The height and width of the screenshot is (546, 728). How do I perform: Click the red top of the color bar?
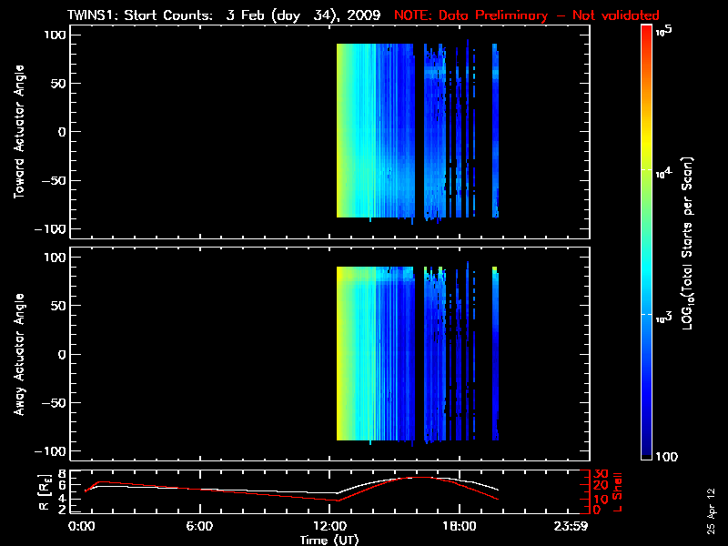[x=646, y=31]
